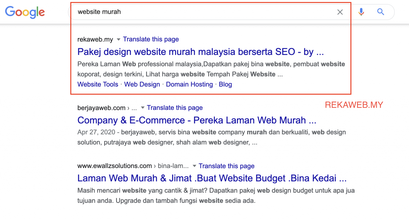
Task: Click 'Translate this page' for ewallzsolutions.com
Action: [x=226, y=166]
